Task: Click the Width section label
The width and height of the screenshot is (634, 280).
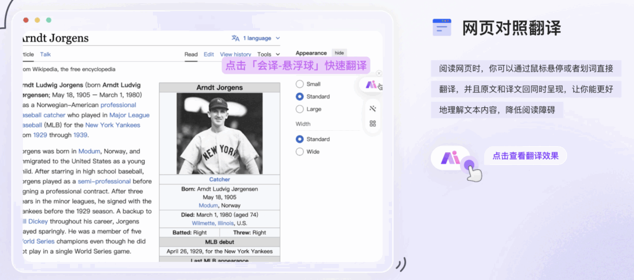Action: 303,124
